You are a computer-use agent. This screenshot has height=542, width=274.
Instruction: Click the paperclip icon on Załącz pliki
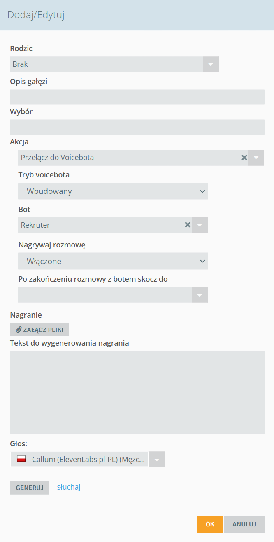pos(19,330)
